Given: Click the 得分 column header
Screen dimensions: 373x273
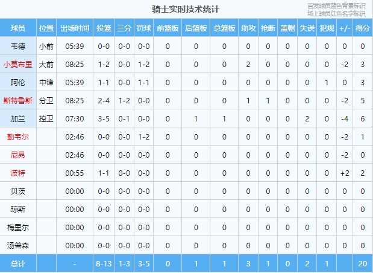Looking at the screenshot, I should point(363,28).
